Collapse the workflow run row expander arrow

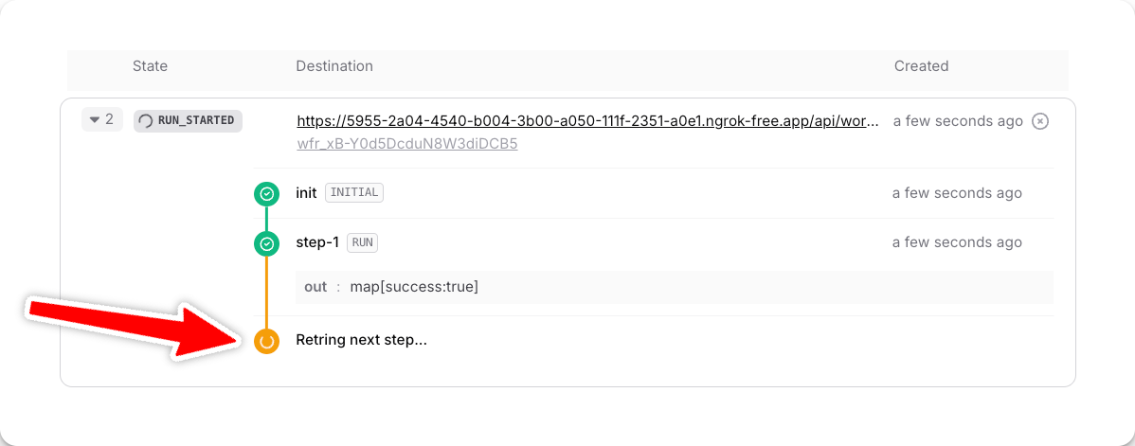94,120
